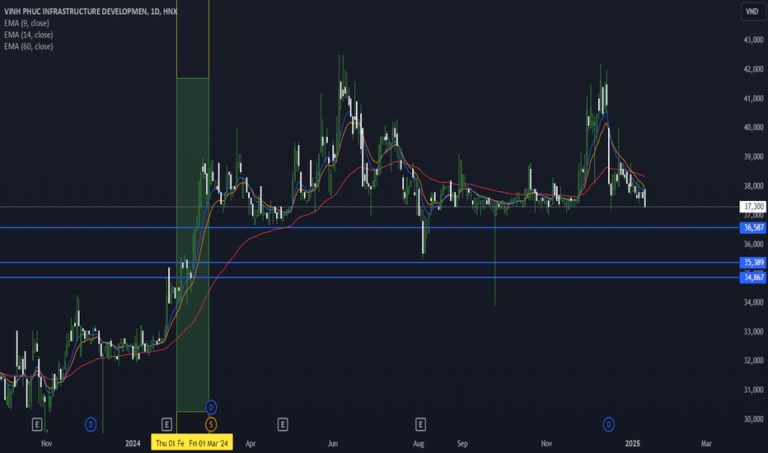
Task: Click the 41,000 price axis label
Action: coord(753,99)
